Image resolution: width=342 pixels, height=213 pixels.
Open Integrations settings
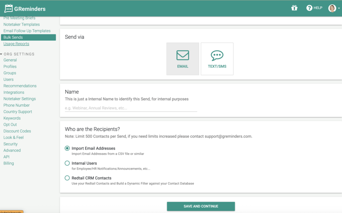coord(14,92)
